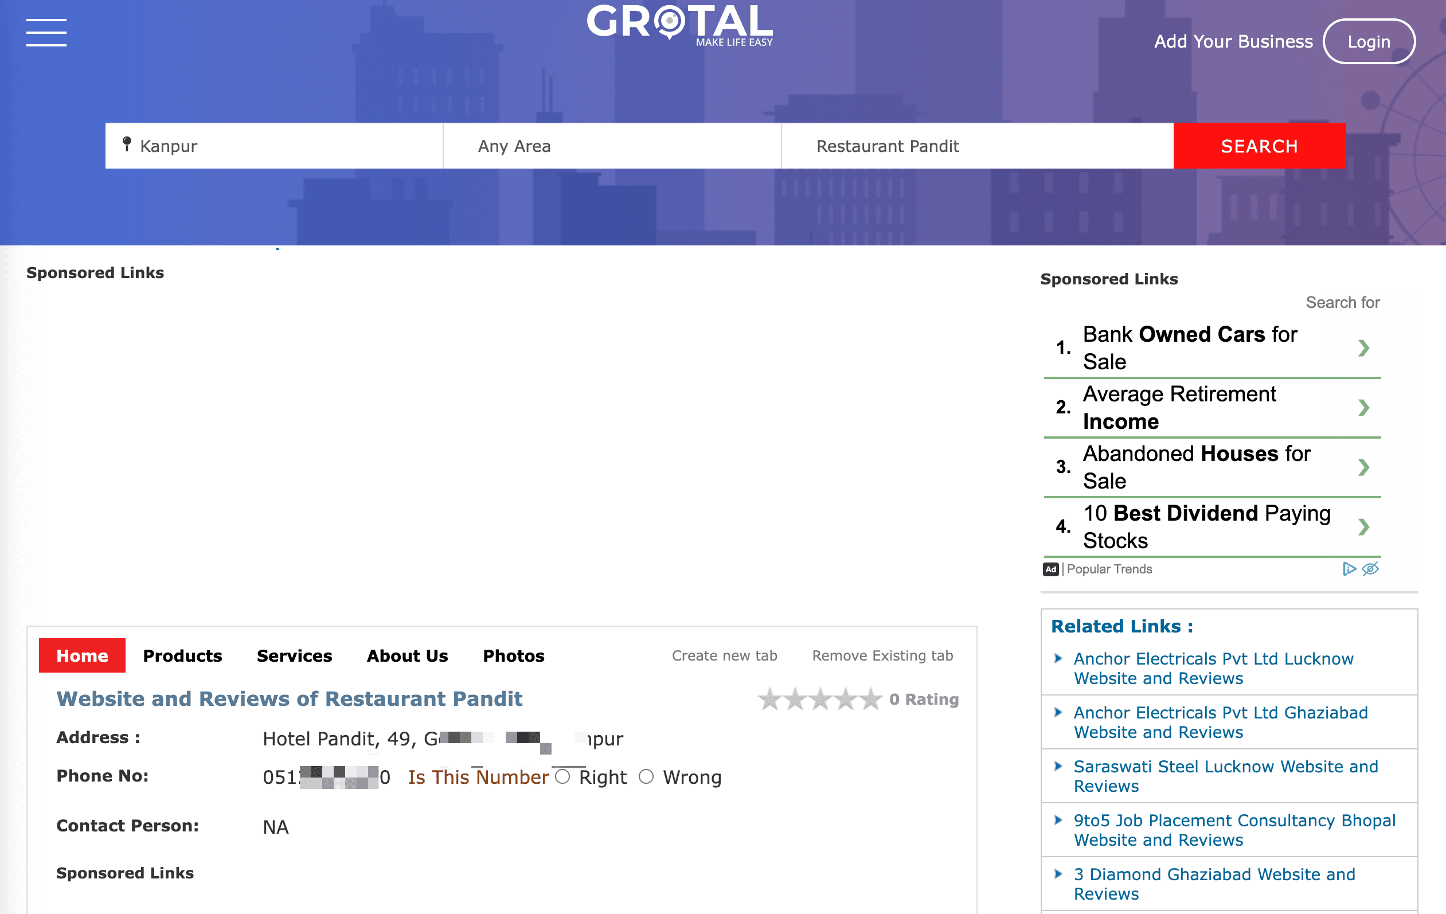Click the Any Area input field
1446x914 pixels.
[x=611, y=146]
